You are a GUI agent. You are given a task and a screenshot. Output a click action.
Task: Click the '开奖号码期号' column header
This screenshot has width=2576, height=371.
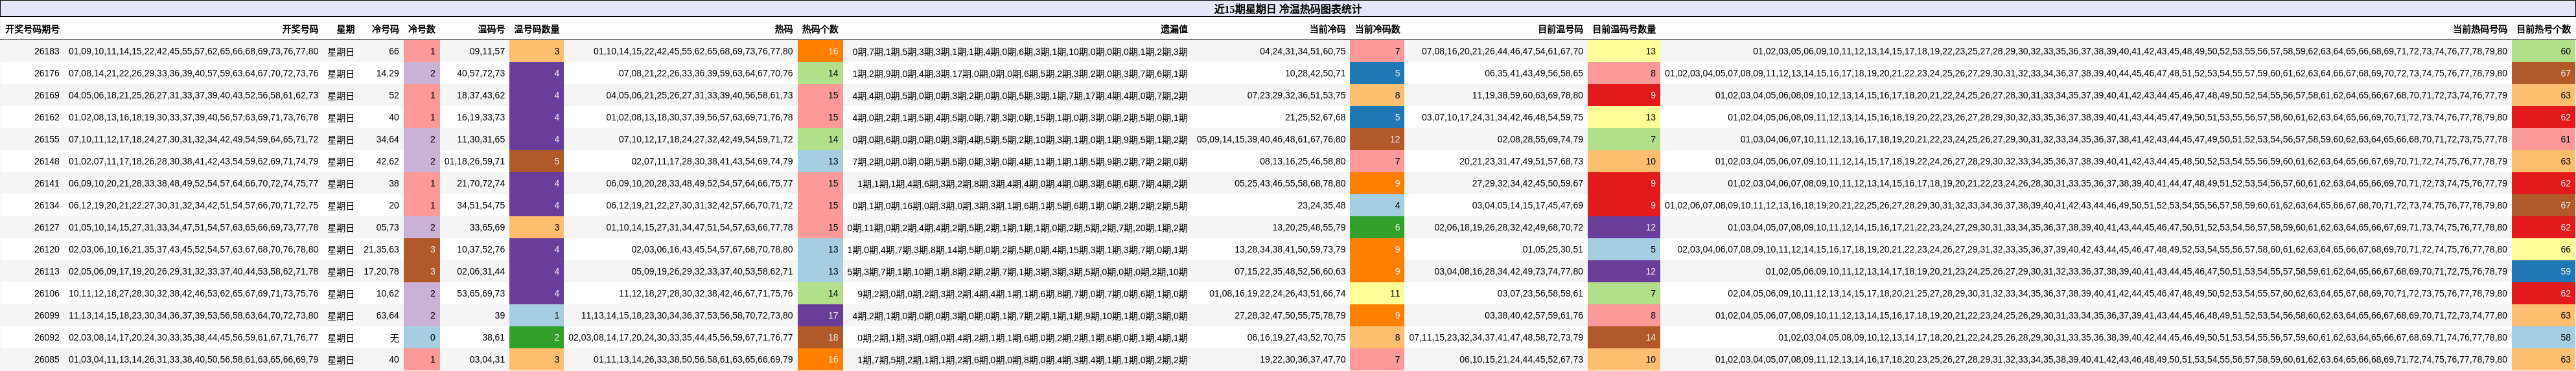tap(32, 30)
